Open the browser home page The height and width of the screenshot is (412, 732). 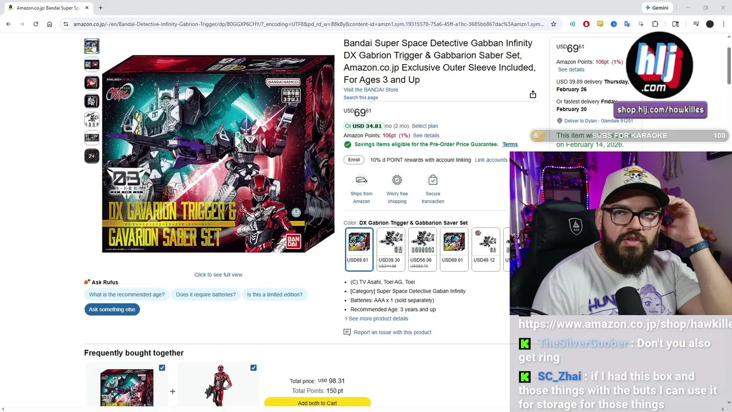pyautogui.click(x=49, y=24)
